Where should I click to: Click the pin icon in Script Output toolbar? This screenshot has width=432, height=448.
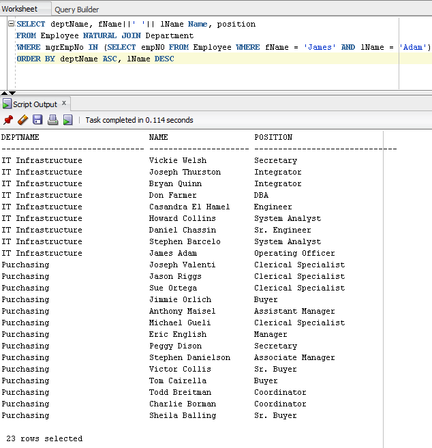pyautogui.click(x=8, y=120)
